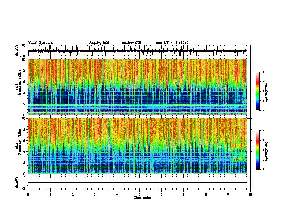This screenshot has height=218, width=282.
Task: Click time axis tick label "1"
Action: pyautogui.click(x=50, y=194)
